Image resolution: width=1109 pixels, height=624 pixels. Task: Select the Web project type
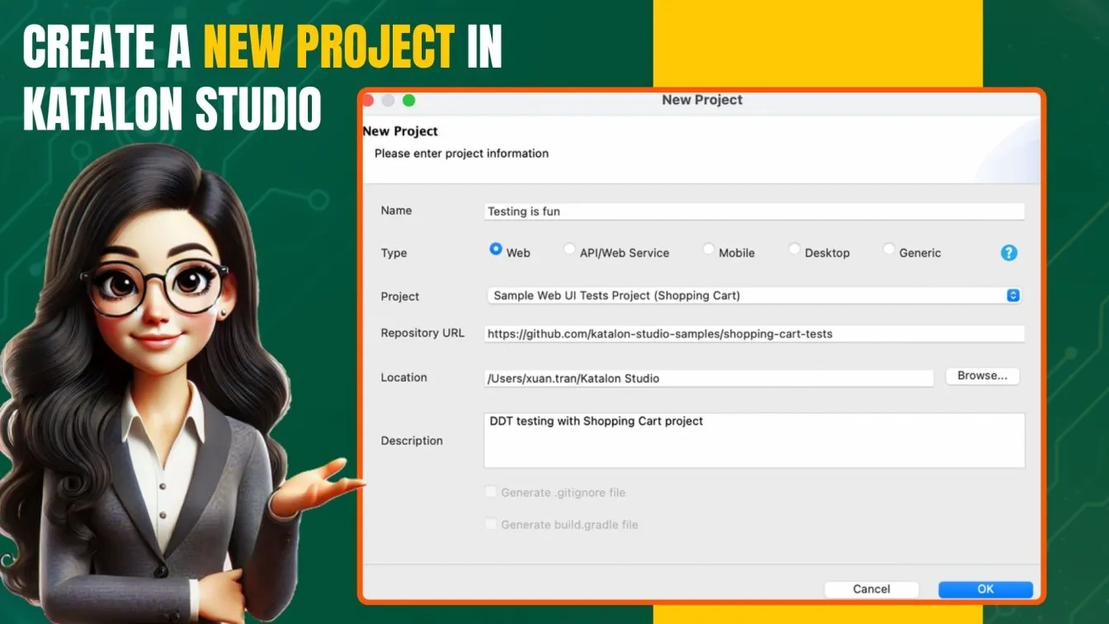tap(496, 248)
